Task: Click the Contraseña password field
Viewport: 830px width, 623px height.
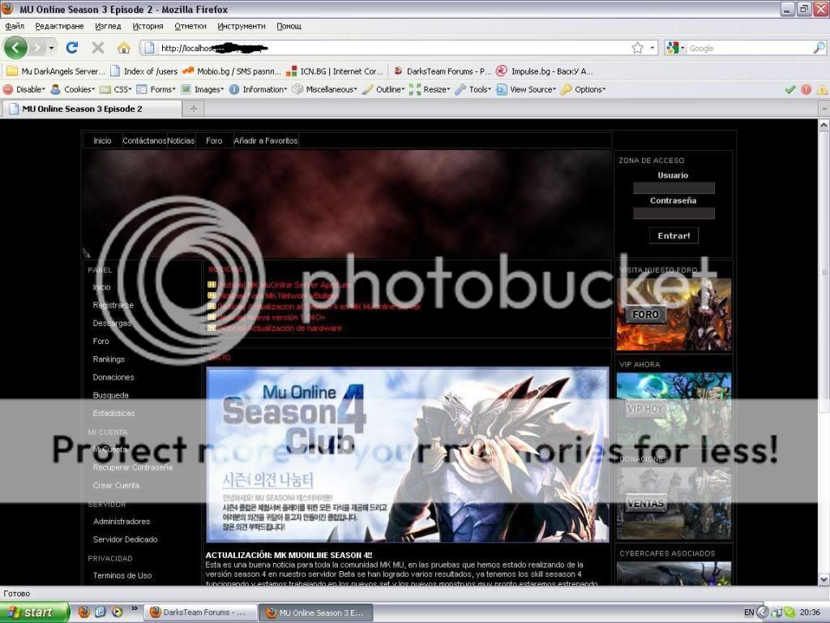Action: [674, 213]
